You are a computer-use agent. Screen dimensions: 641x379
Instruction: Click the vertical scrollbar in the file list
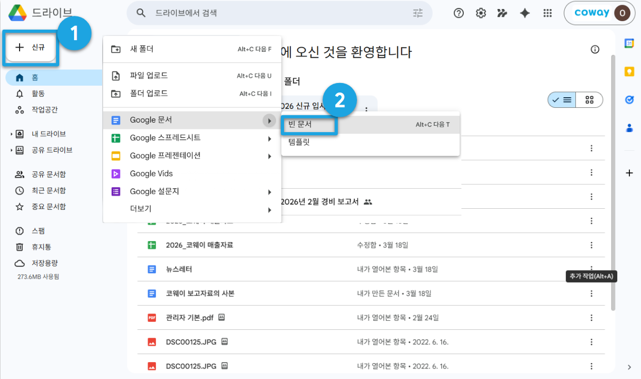[x=613, y=182]
